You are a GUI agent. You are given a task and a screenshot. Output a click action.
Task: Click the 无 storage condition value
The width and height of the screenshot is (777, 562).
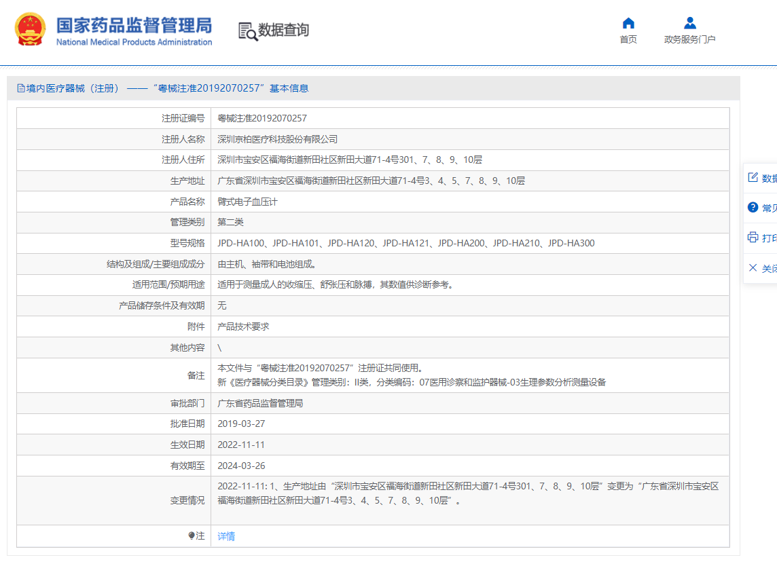222,305
